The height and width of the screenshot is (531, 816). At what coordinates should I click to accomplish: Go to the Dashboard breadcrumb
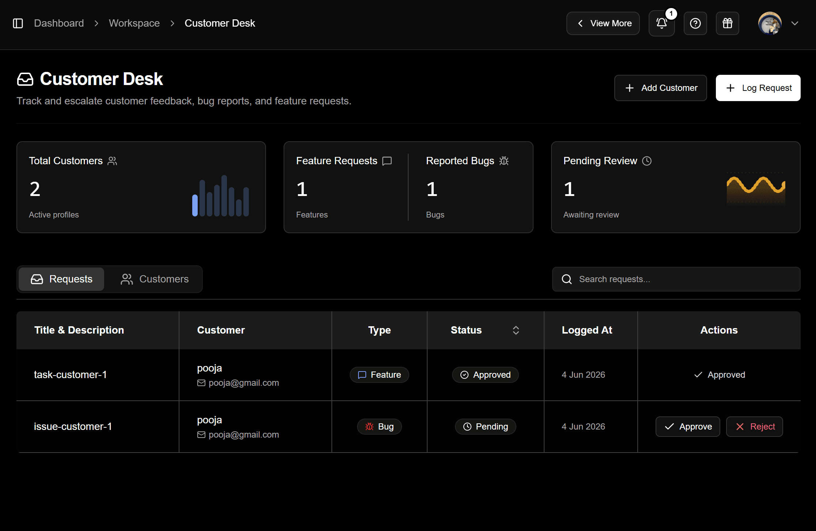point(59,23)
